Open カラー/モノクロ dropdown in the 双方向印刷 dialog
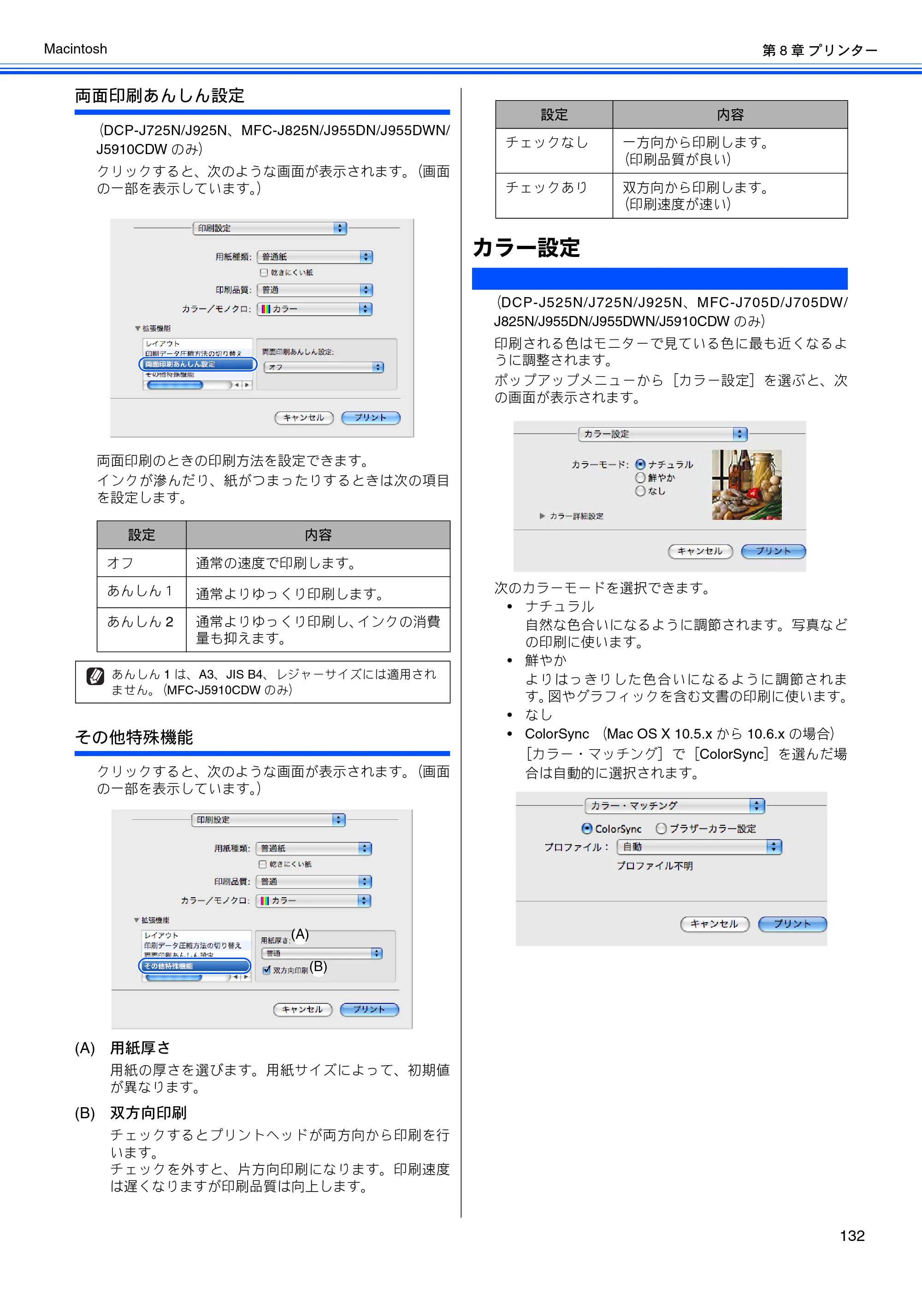Viewport: 922px width, 1306px height. [x=314, y=901]
